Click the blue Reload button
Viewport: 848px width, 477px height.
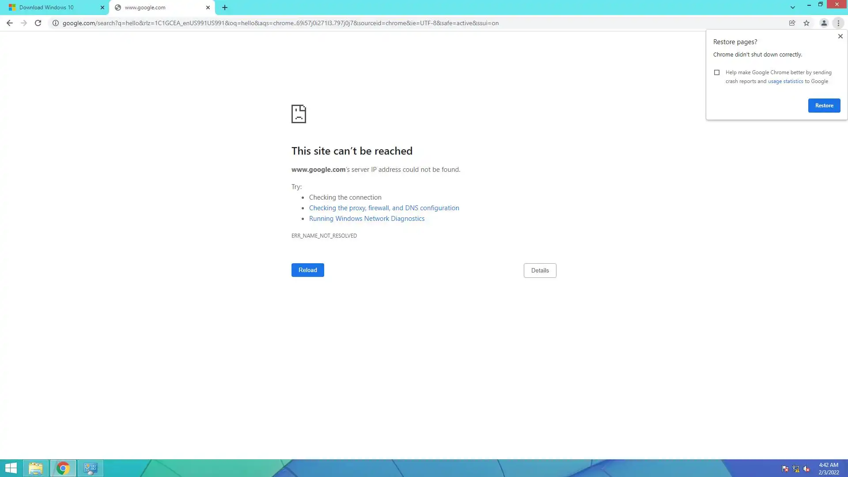click(x=307, y=270)
